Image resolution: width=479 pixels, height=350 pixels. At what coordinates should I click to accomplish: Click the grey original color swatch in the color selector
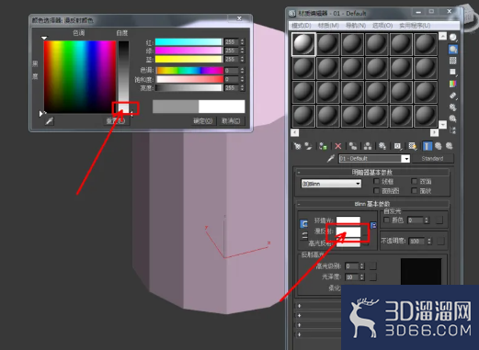pos(176,107)
